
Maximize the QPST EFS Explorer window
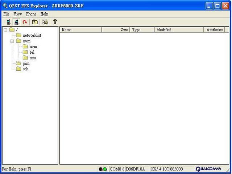pyautogui.click(x=217, y=6)
